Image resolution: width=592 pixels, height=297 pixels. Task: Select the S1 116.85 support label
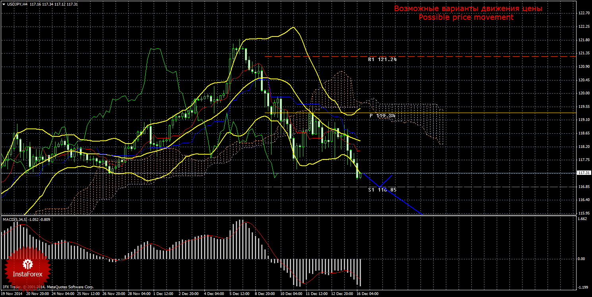tap(382, 190)
